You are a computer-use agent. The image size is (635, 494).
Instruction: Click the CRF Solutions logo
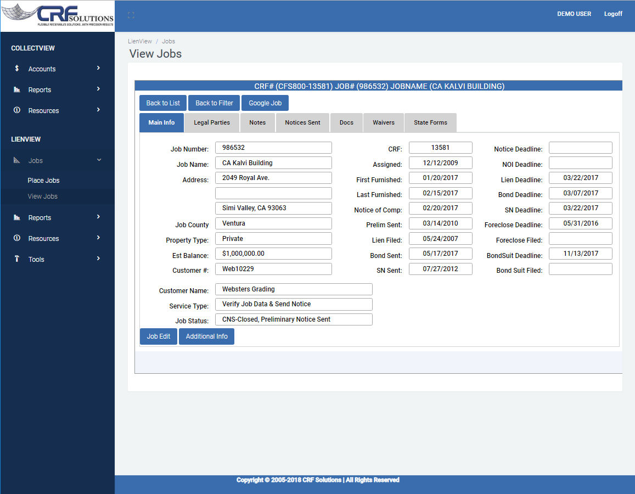[58, 15]
